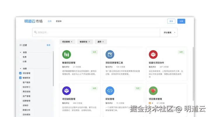Image resolution: width=210 pixels, height=117 pixels.
Task: Check the 资产管理 checkbox
Action: [20, 96]
